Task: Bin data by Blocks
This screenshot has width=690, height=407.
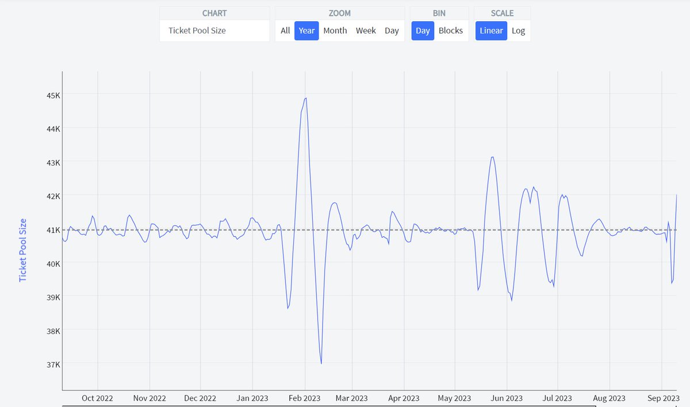Action: coord(451,30)
